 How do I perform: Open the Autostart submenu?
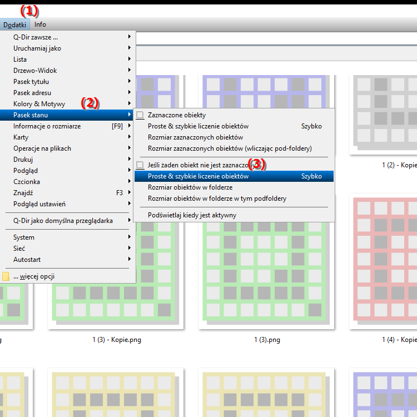(x=68, y=260)
